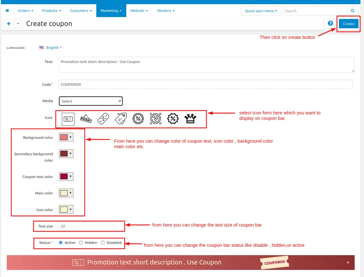Pick the crown icon
Screen dimensions: 364x277
(x=190, y=119)
